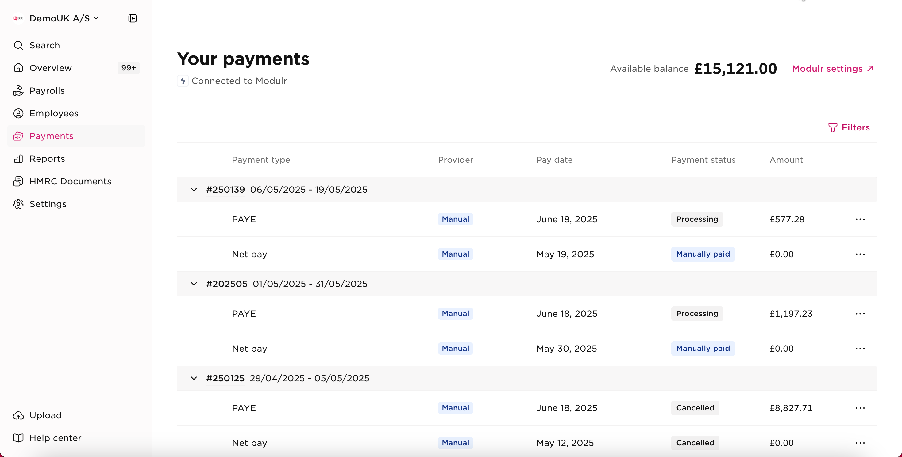Image resolution: width=902 pixels, height=457 pixels.
Task: Click the Filters button
Action: (x=850, y=127)
